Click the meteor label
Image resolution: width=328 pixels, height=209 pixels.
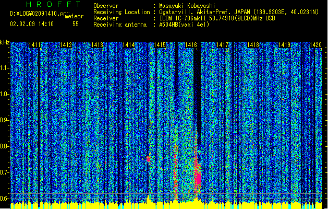(x=74, y=16)
